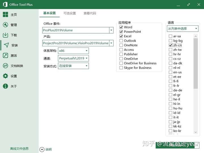The image size is (204, 153).
Task: Check the nl-nl language checkbox
Action: point(171,68)
